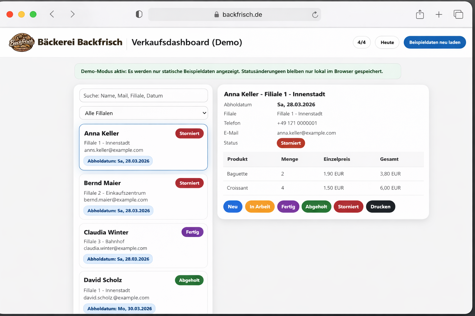Viewport: 475px width, 316px height.
Task: Go back with browser back arrow
Action: pos(52,14)
